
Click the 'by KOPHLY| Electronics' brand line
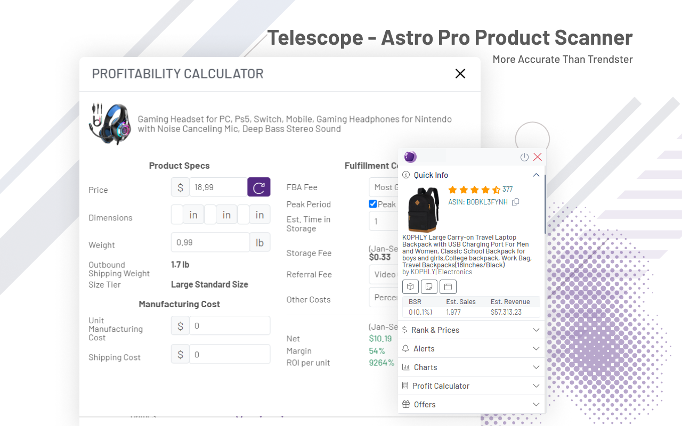[437, 272]
